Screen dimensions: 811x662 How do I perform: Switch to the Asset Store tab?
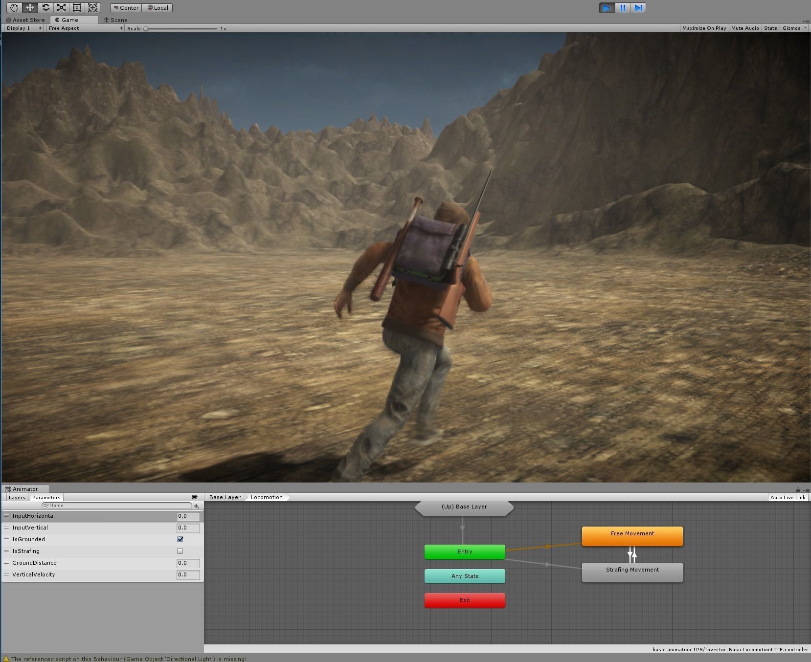[25, 20]
